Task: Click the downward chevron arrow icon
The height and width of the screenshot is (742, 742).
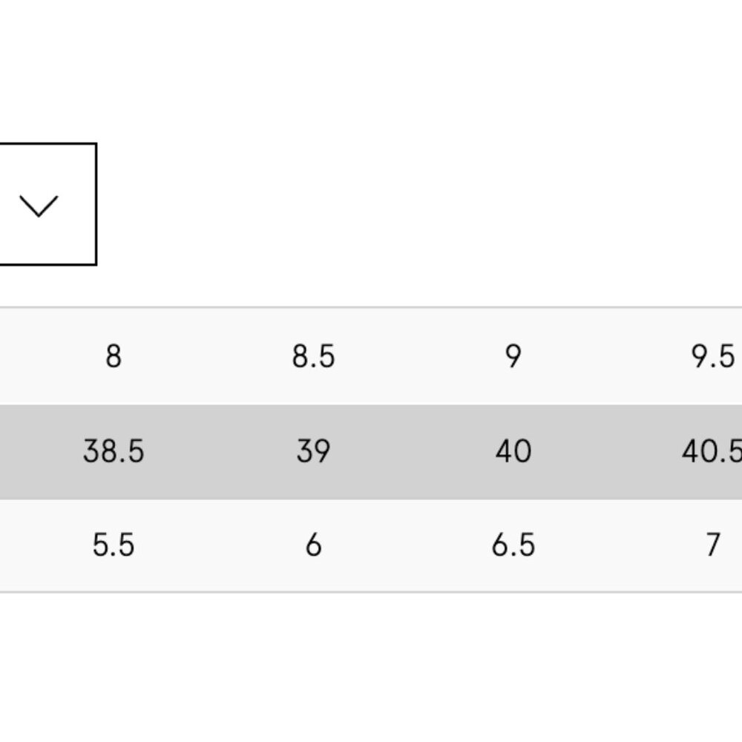Action: (39, 206)
